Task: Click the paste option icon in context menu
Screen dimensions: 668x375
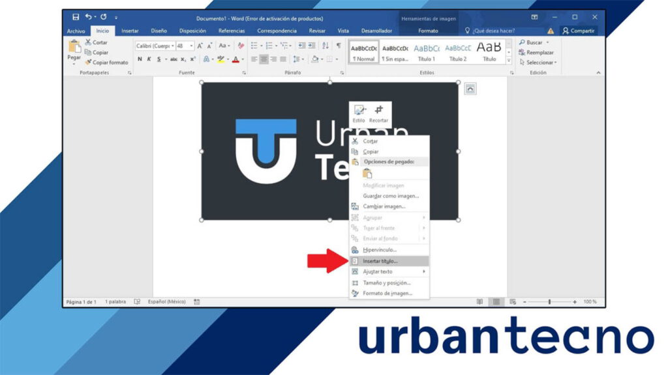Action: point(367,173)
